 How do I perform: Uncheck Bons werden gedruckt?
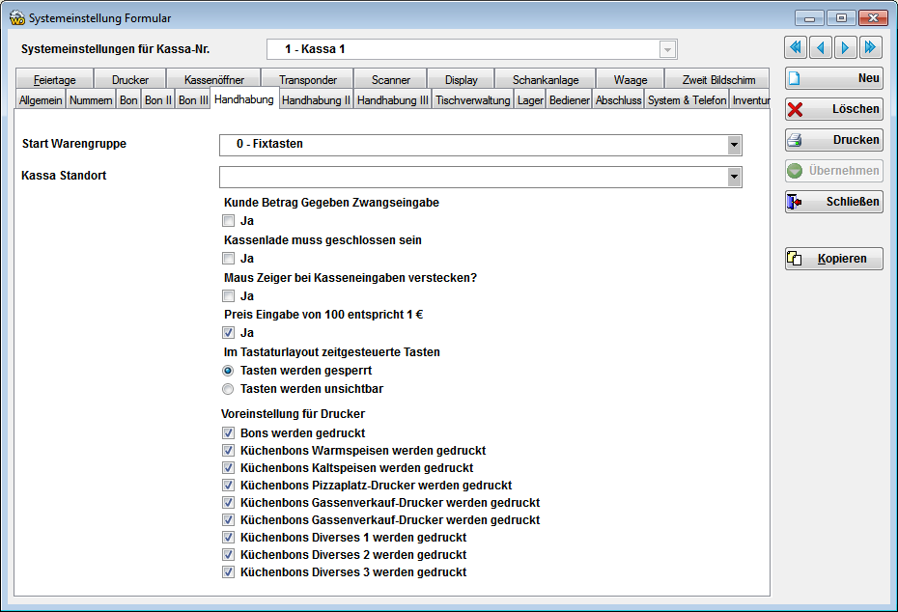click(x=229, y=433)
